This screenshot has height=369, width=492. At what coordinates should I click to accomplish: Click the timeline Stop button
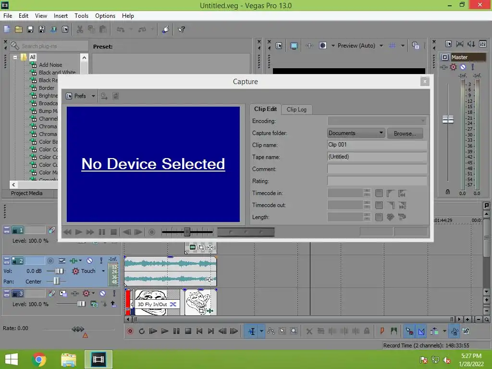[188, 331]
